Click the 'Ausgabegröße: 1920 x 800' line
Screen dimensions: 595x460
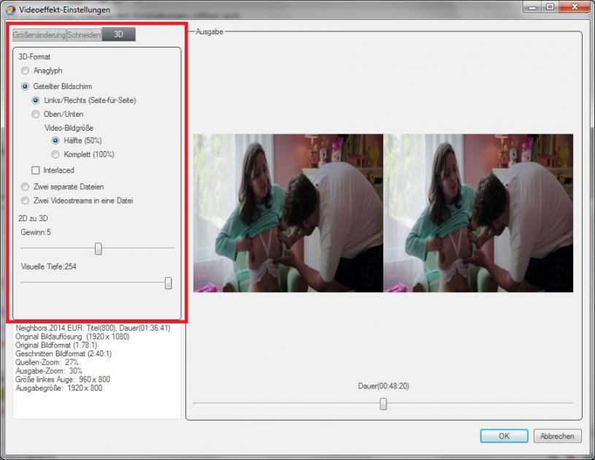click(x=59, y=388)
